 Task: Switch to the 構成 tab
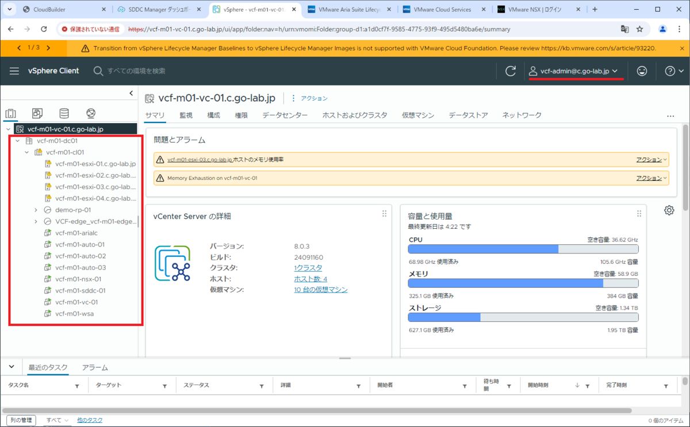[x=213, y=115]
